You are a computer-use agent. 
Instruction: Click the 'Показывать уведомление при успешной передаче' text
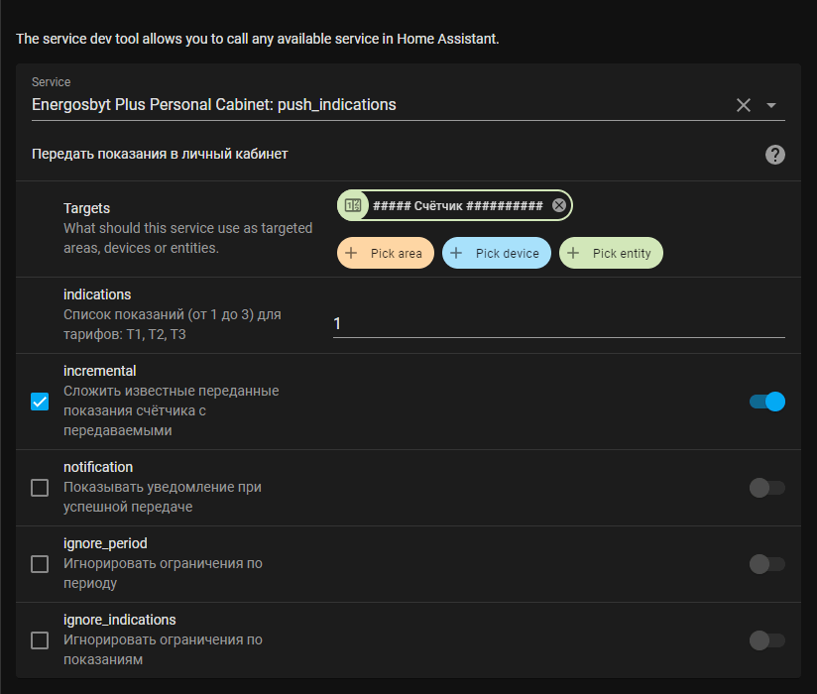click(162, 497)
